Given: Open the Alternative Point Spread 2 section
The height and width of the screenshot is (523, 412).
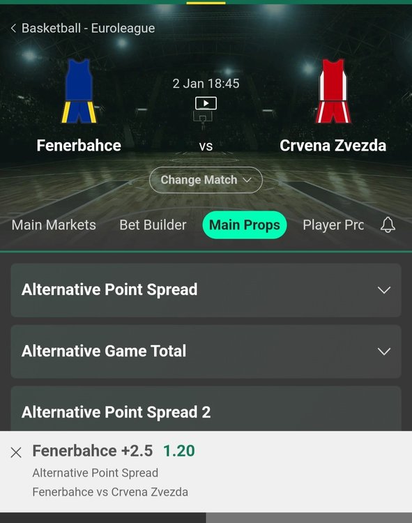Looking at the screenshot, I should [x=206, y=409].
